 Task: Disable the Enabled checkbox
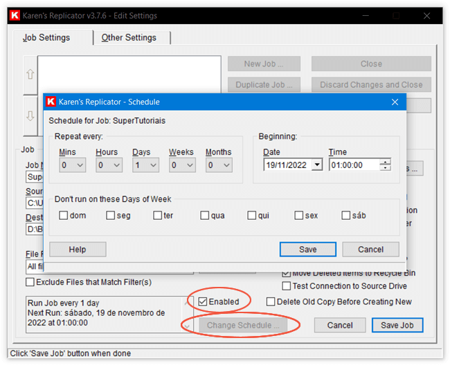[202, 301]
